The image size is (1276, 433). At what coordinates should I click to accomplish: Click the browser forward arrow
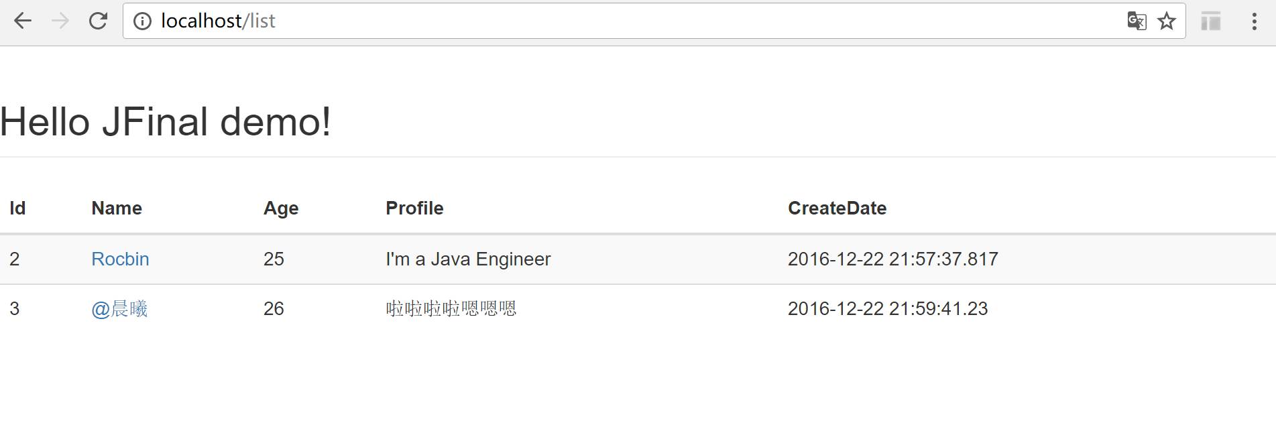tap(60, 21)
